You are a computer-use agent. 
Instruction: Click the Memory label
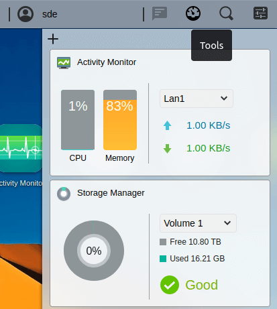pos(120,158)
